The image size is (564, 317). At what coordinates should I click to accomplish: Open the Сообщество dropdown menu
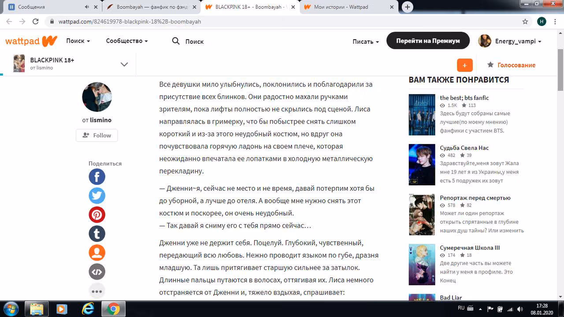point(127,41)
